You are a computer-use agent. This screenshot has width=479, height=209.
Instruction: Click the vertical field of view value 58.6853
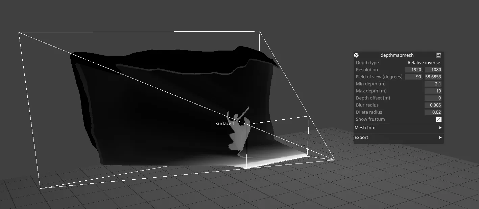tap(433, 77)
